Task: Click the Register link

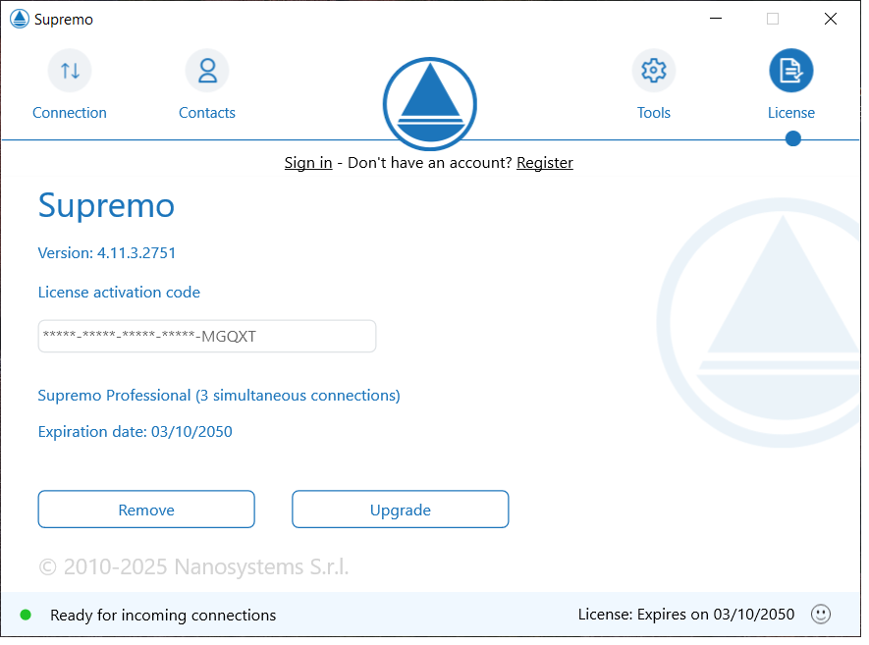Action: point(545,163)
